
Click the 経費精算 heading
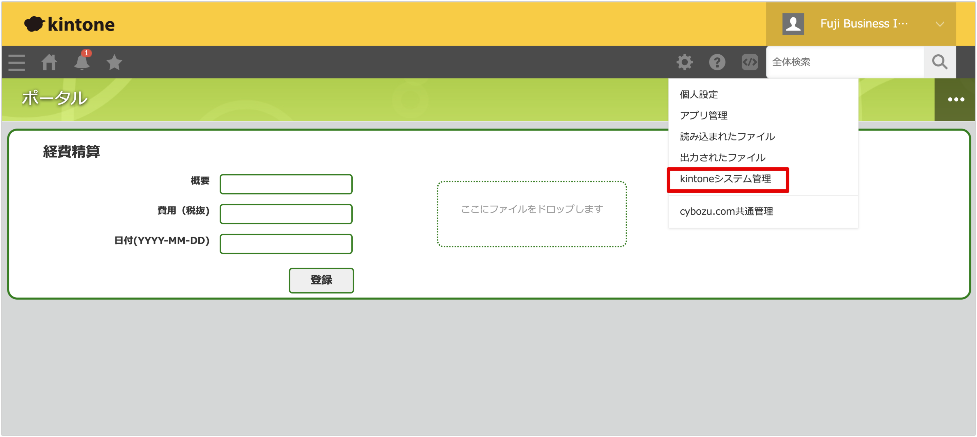click(71, 152)
